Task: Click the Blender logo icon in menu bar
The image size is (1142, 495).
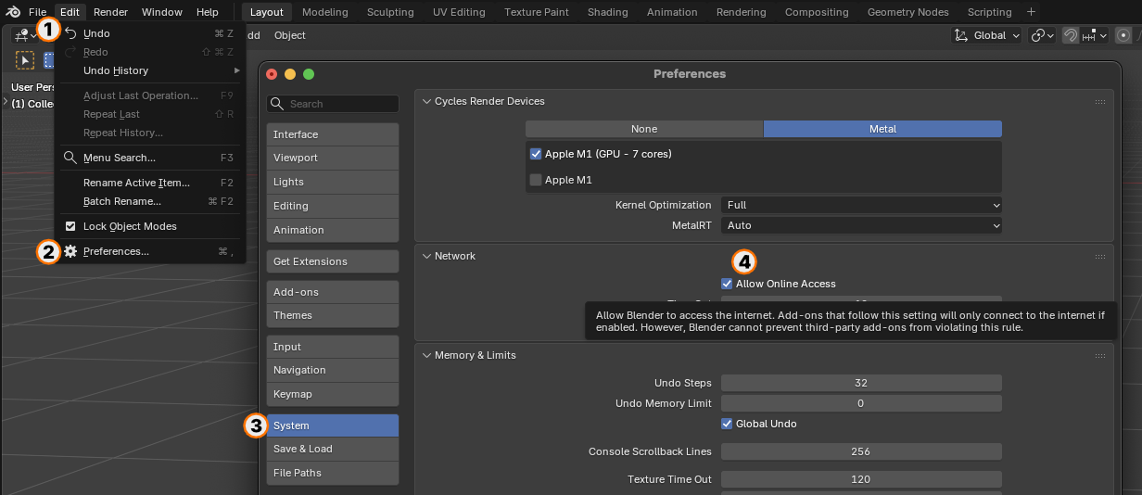Action: (x=13, y=12)
